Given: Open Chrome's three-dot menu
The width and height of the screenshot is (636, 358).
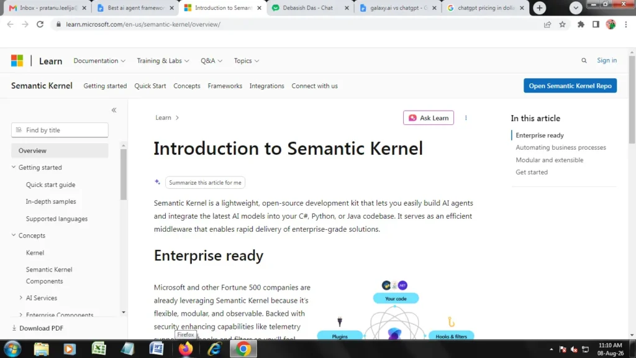Looking at the screenshot, I should (626, 24).
